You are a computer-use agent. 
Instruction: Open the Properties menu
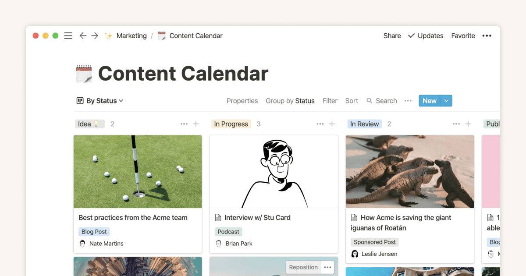pos(242,101)
